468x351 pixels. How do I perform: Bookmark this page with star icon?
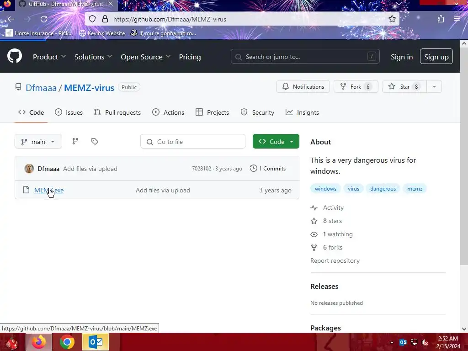392,19
